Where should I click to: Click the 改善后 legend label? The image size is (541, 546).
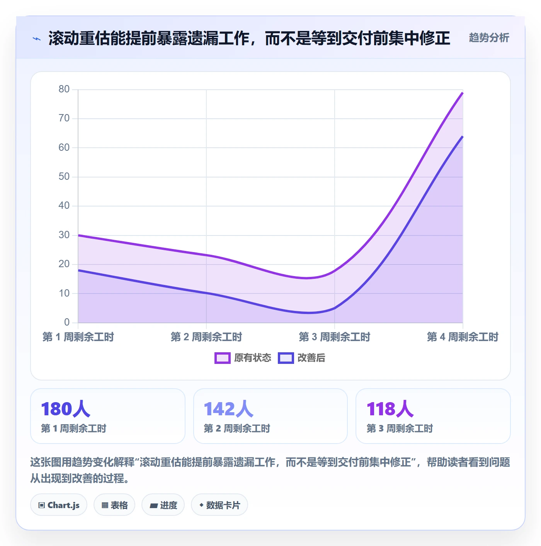pyautogui.click(x=311, y=358)
